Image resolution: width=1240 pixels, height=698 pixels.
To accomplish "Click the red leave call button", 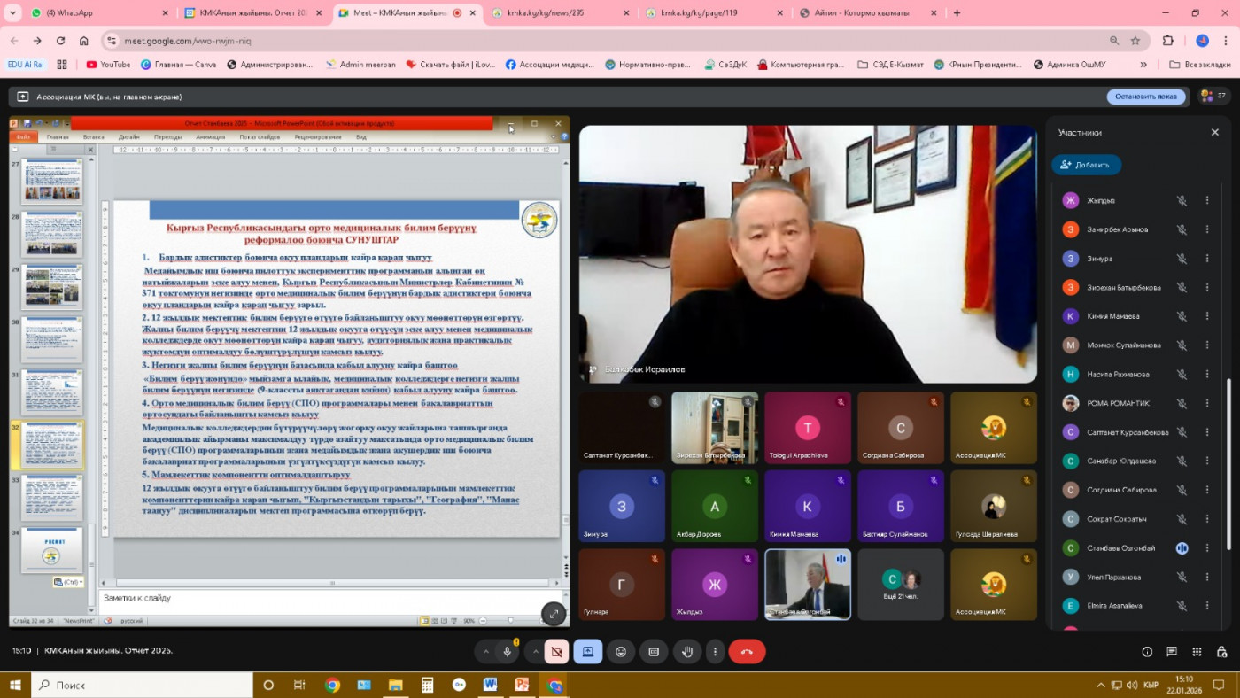I will (747, 652).
